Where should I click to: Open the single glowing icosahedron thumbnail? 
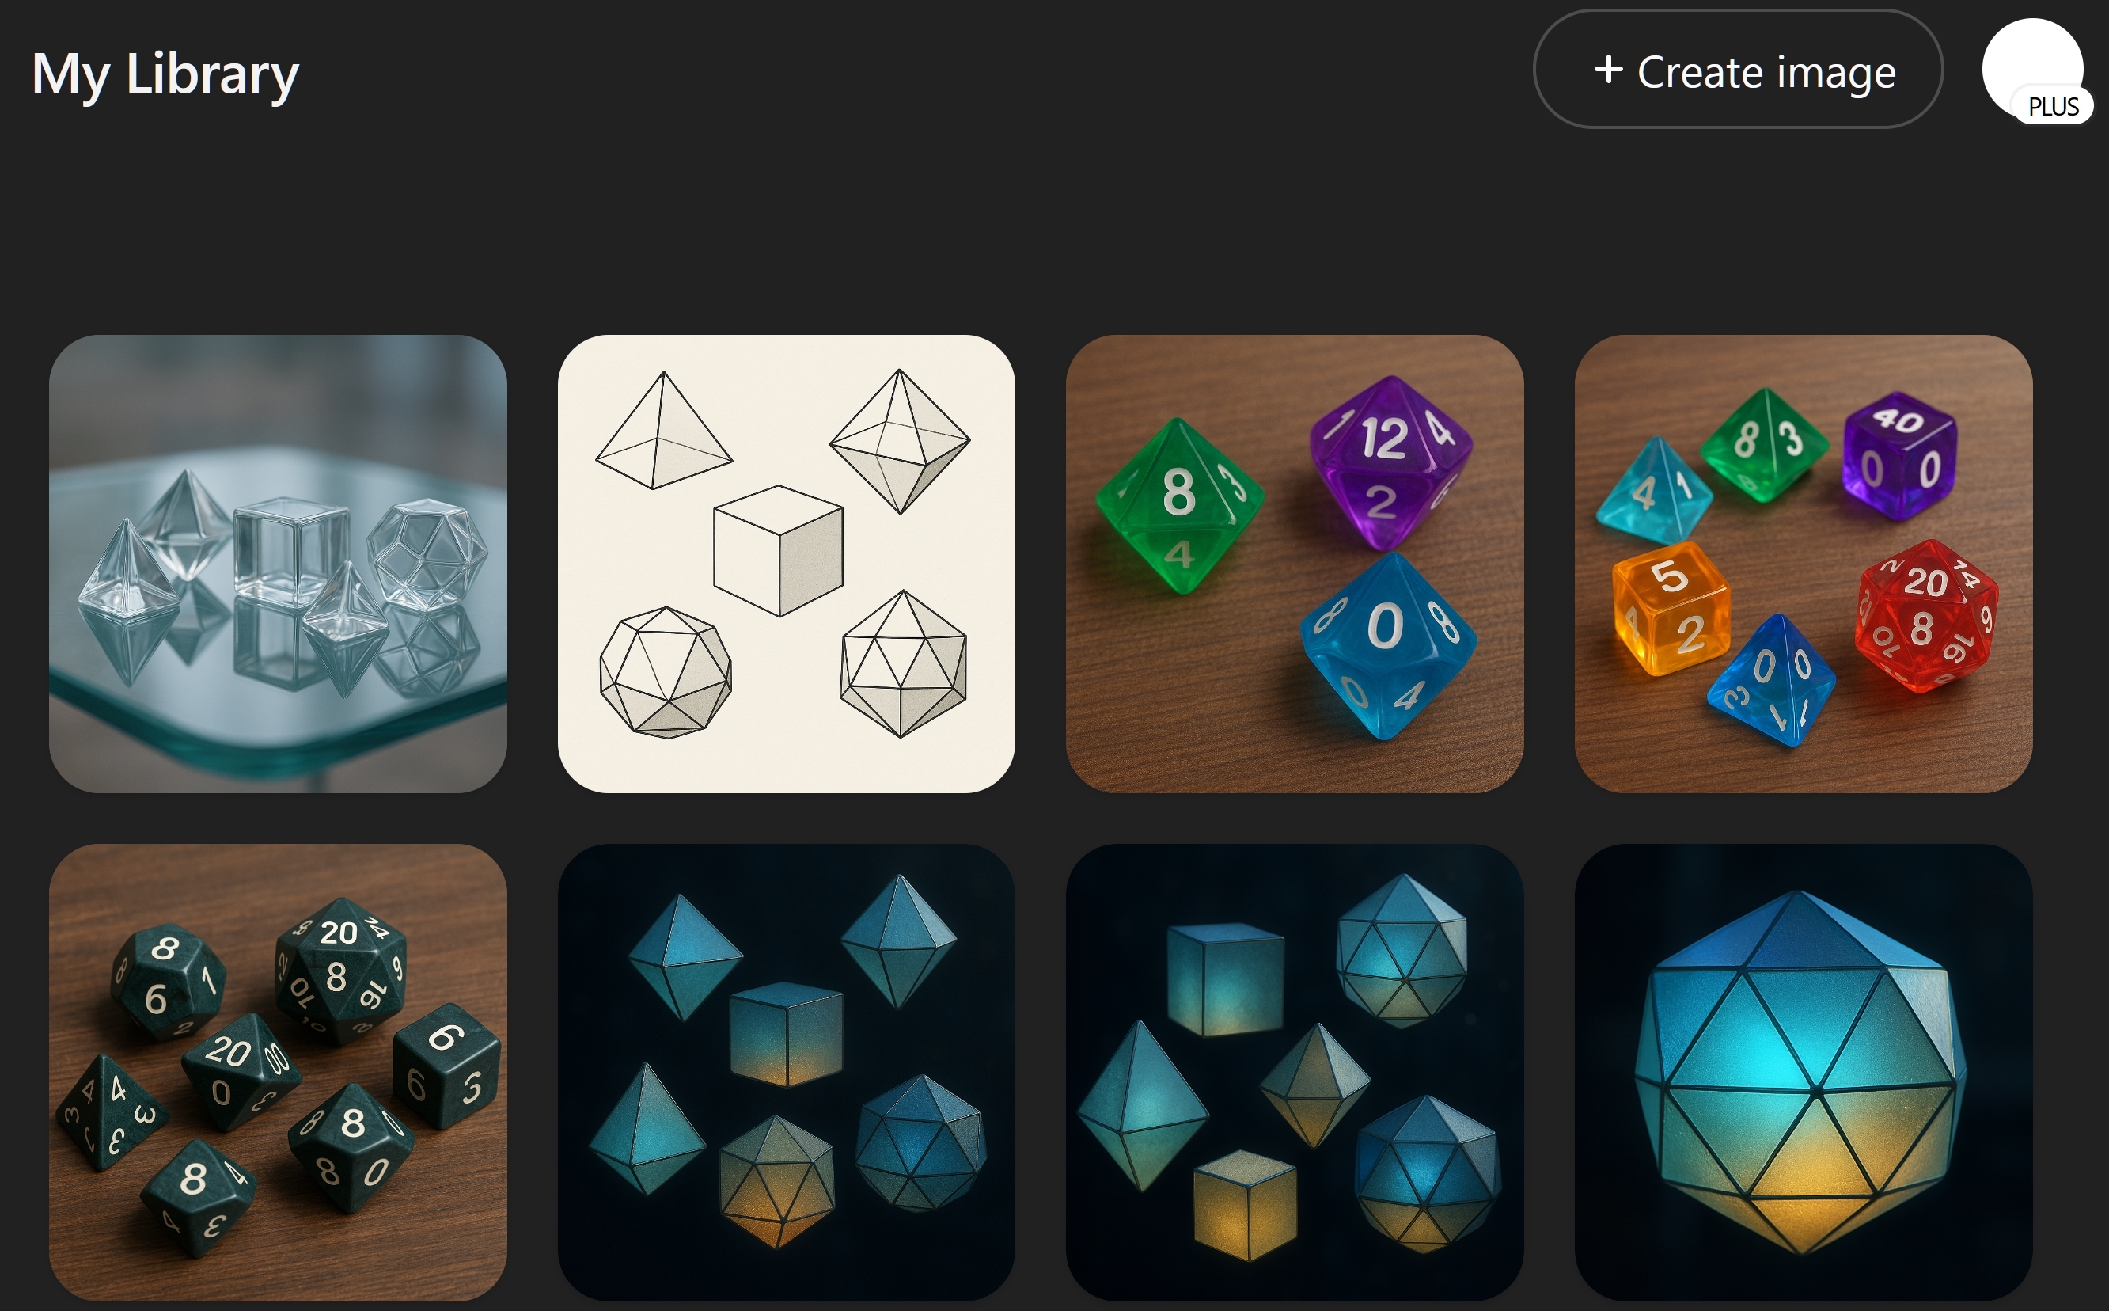click(x=1803, y=1073)
